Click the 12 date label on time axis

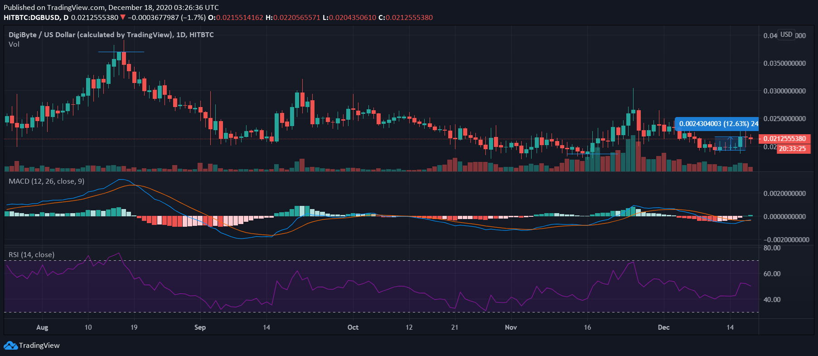pyautogui.click(x=409, y=327)
